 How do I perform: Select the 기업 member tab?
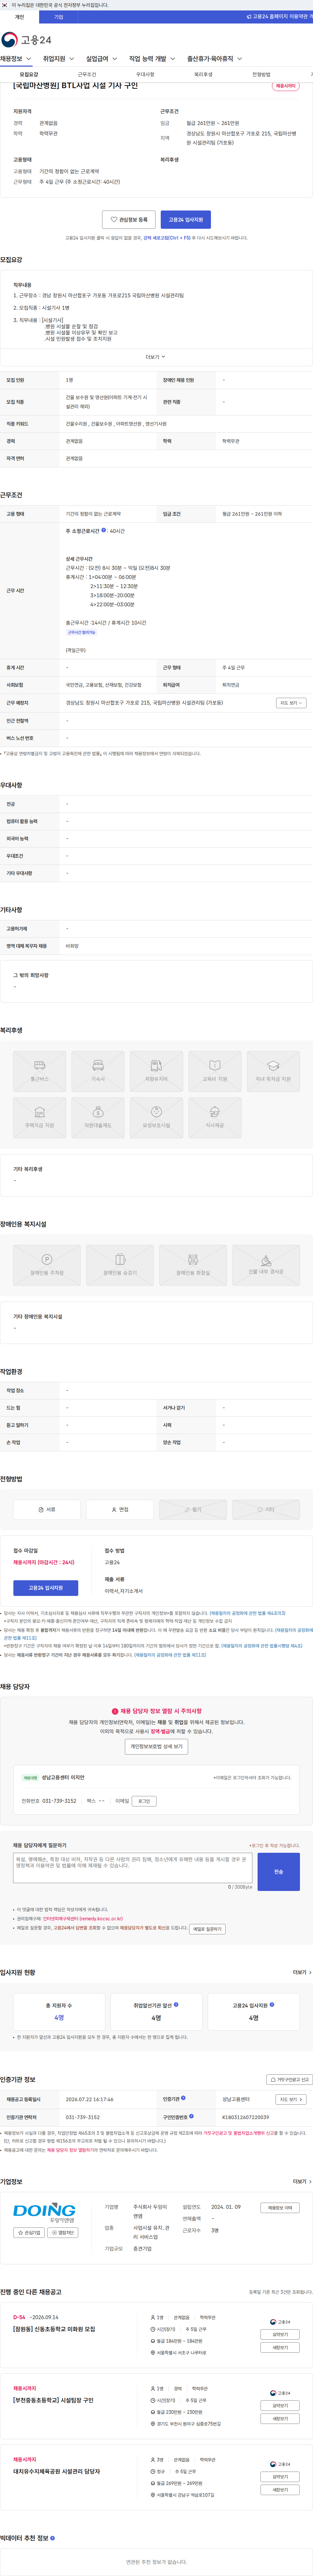point(58,17)
